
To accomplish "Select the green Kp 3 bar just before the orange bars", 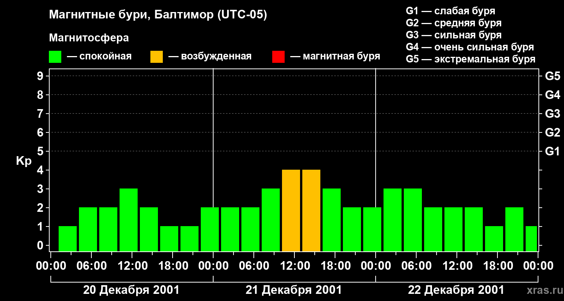I will coord(271,220).
